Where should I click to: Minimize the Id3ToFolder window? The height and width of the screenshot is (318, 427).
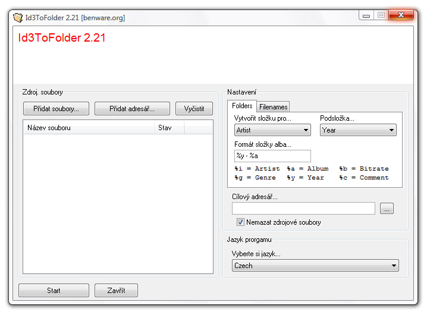tap(366, 15)
